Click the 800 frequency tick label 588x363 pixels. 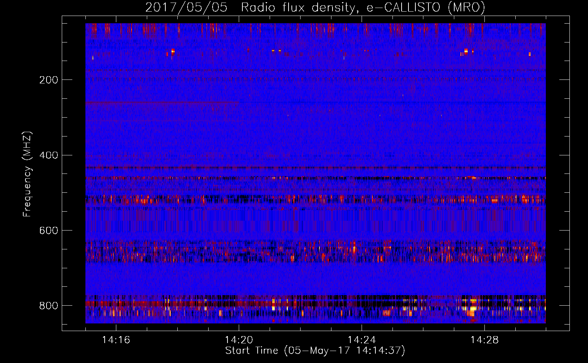tap(49, 306)
